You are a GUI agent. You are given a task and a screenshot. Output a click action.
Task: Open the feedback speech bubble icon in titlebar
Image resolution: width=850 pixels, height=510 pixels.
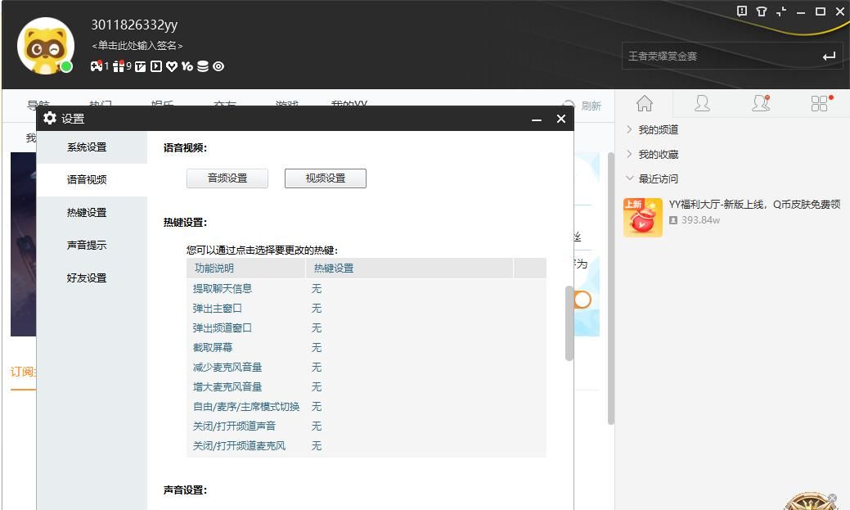(x=742, y=11)
